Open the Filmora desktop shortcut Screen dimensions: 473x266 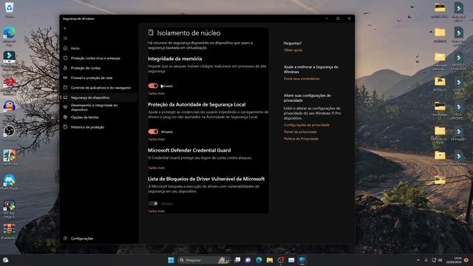(x=10, y=58)
